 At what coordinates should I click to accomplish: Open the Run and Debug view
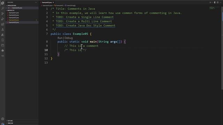(x=2, y=19)
